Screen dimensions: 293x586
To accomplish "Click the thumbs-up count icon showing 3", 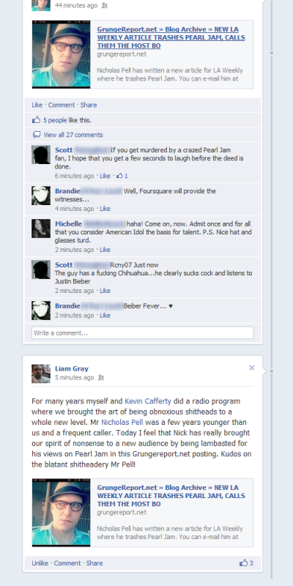I will [x=244, y=563].
